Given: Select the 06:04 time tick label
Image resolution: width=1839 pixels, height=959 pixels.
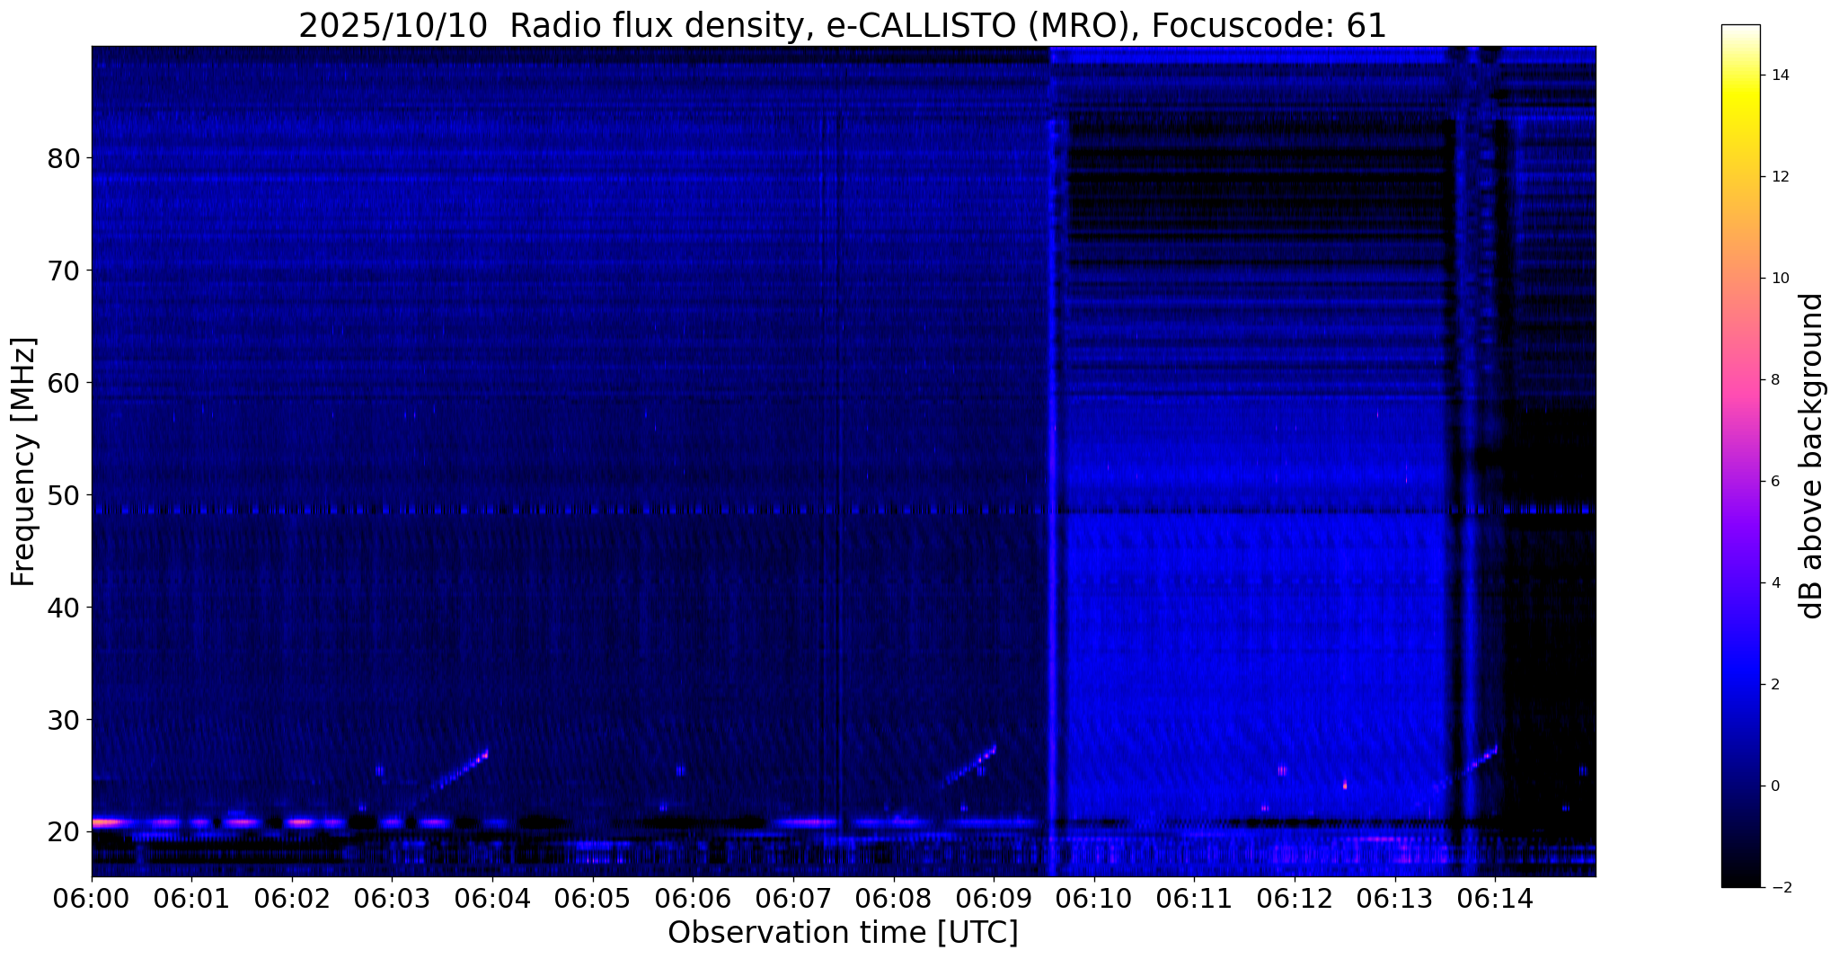Looking at the screenshot, I should tap(492, 899).
